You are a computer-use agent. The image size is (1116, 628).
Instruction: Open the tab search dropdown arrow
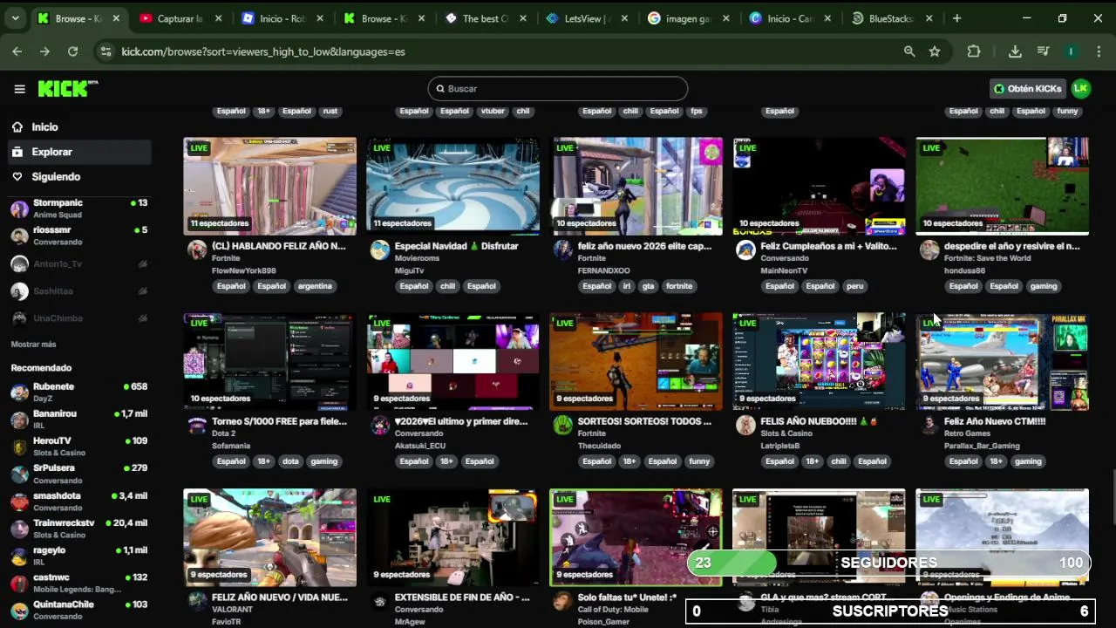coord(15,18)
